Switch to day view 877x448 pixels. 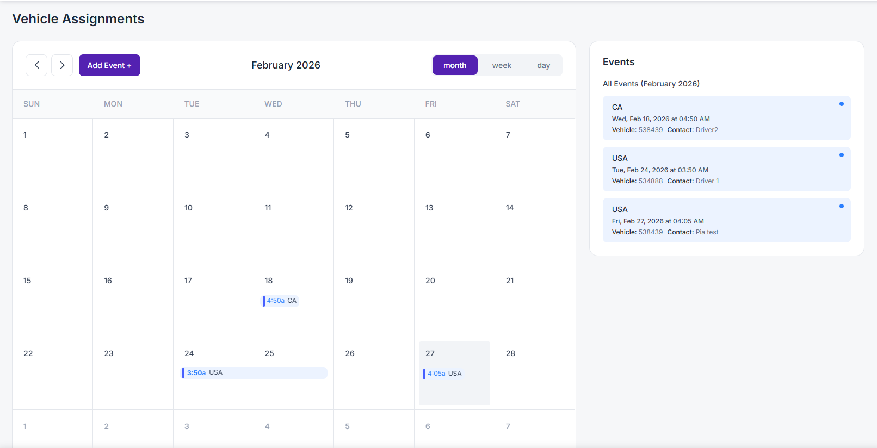point(543,65)
